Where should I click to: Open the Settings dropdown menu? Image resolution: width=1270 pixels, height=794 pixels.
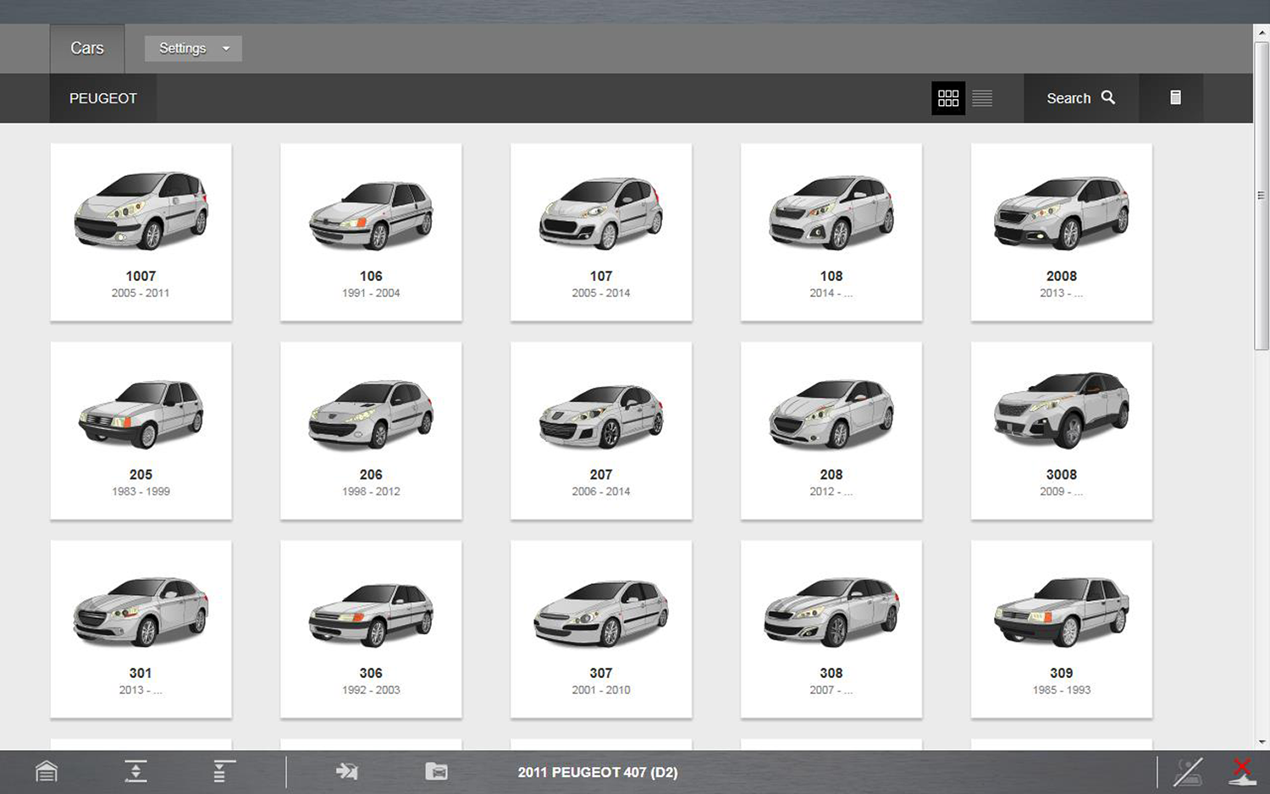click(193, 48)
